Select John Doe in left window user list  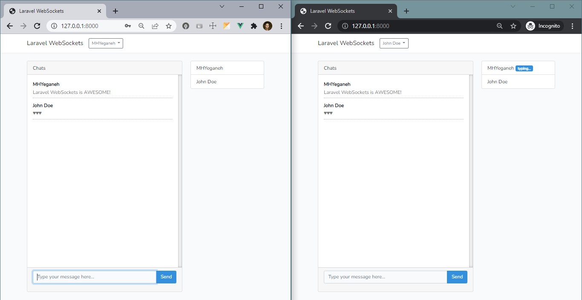coord(227,82)
